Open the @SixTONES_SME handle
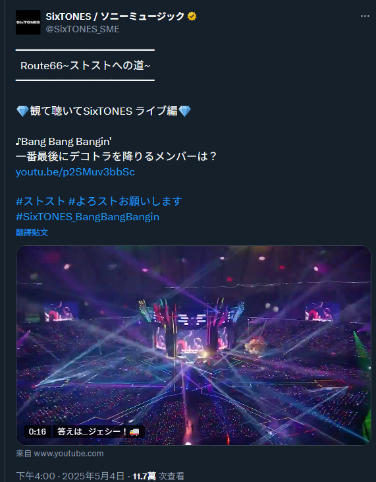This screenshot has width=376, height=482. click(82, 29)
